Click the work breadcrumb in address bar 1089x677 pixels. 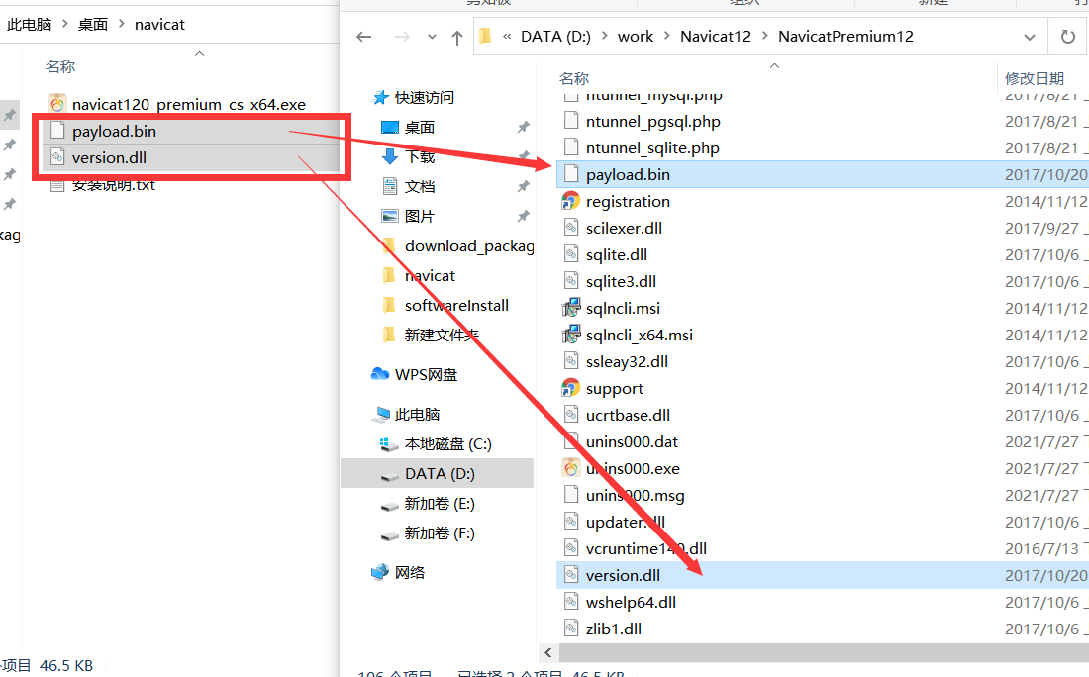(636, 36)
